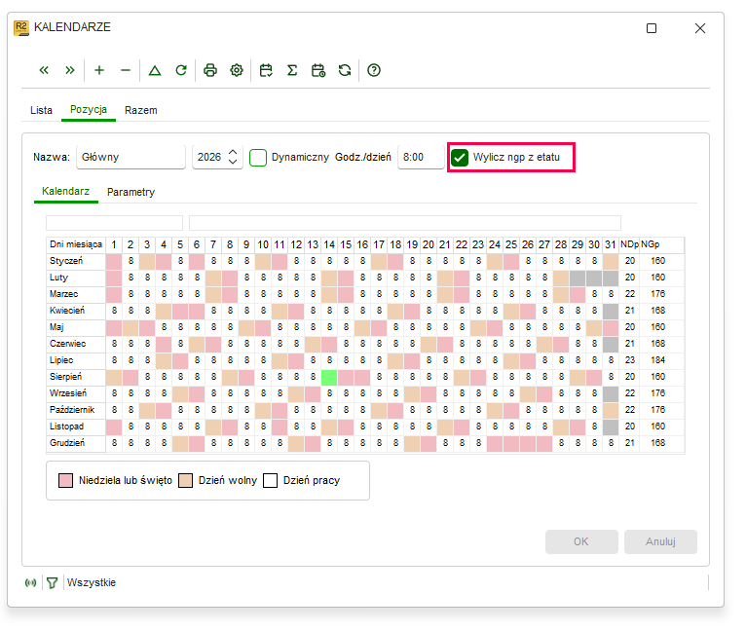Click the day 15 column header
The width and height of the screenshot is (746, 631).
(346, 245)
